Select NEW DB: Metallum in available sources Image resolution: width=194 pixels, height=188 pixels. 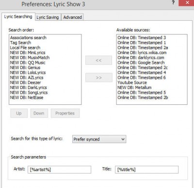134,87
